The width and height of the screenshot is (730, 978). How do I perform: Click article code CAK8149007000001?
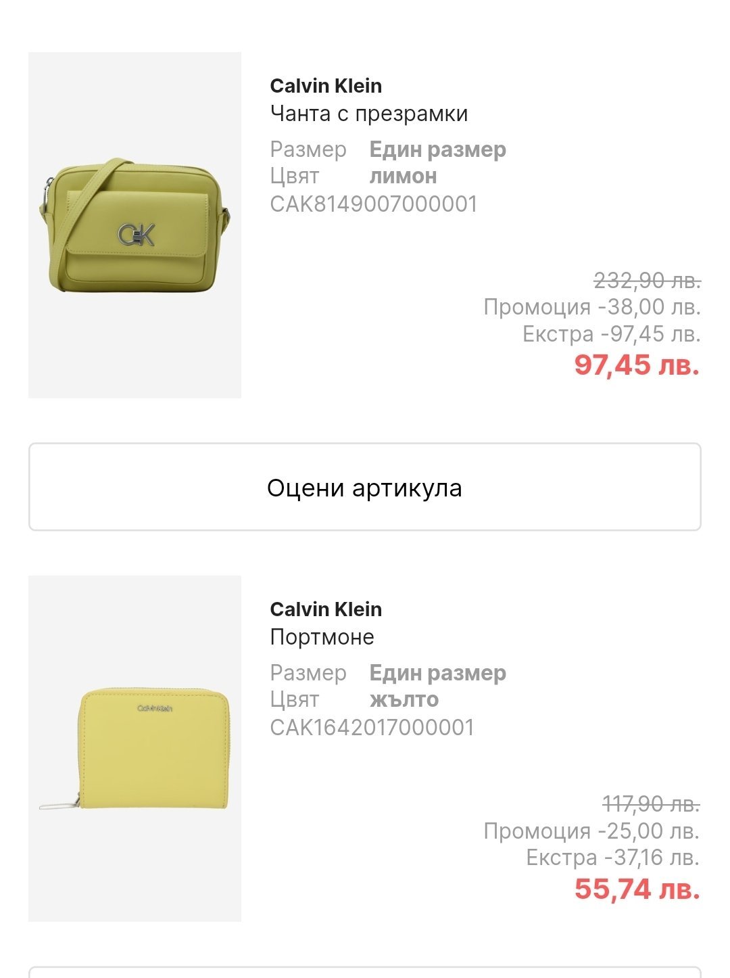pyautogui.click(x=374, y=204)
